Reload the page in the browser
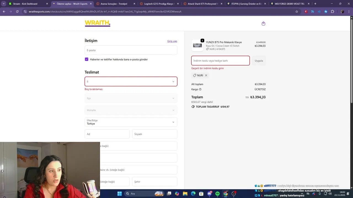353x198 pixels. pyautogui.click(x=17, y=12)
